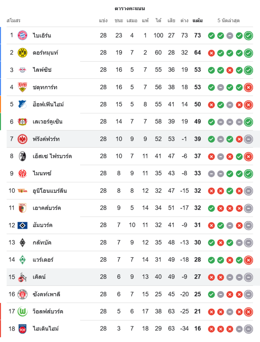The width and height of the screenshot is (260, 342).
Task: Select the Werder Bremen green diamond logo
Action: point(22,260)
